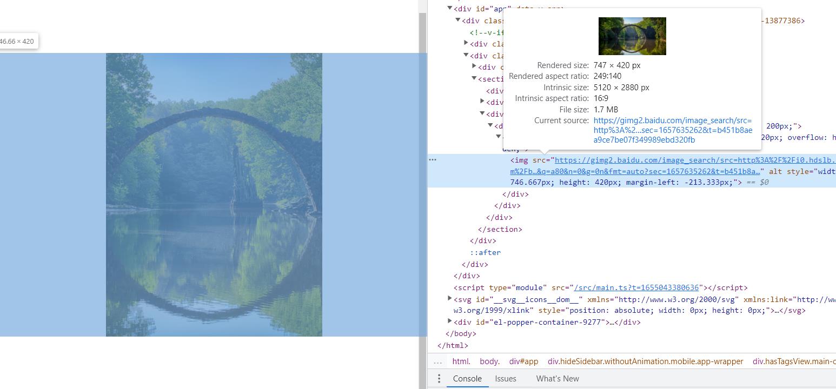This screenshot has width=836, height=389.
Task: Select html in the breadcrumb bar
Action: (x=461, y=361)
